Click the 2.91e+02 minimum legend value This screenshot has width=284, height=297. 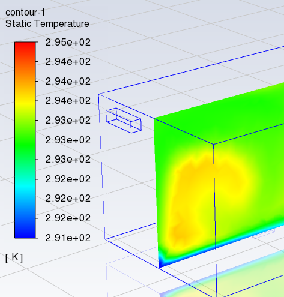tap(68, 238)
